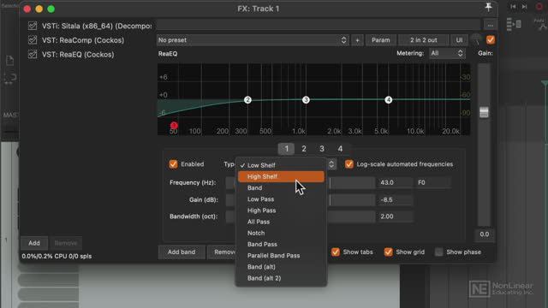Choose Band (alt 2) from the type menu
The height and width of the screenshot is (308, 548).
pyautogui.click(x=282, y=278)
